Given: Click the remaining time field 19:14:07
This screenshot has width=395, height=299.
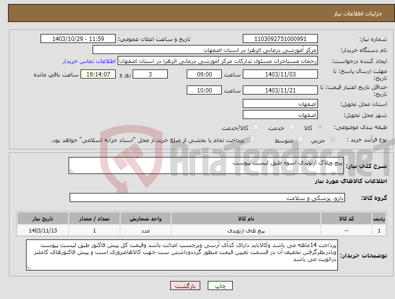Looking at the screenshot, I should point(98,74).
